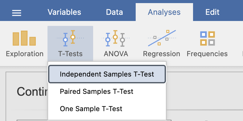Click the Exploration bar chart icon
The height and width of the screenshot is (121, 243).
(x=24, y=38)
